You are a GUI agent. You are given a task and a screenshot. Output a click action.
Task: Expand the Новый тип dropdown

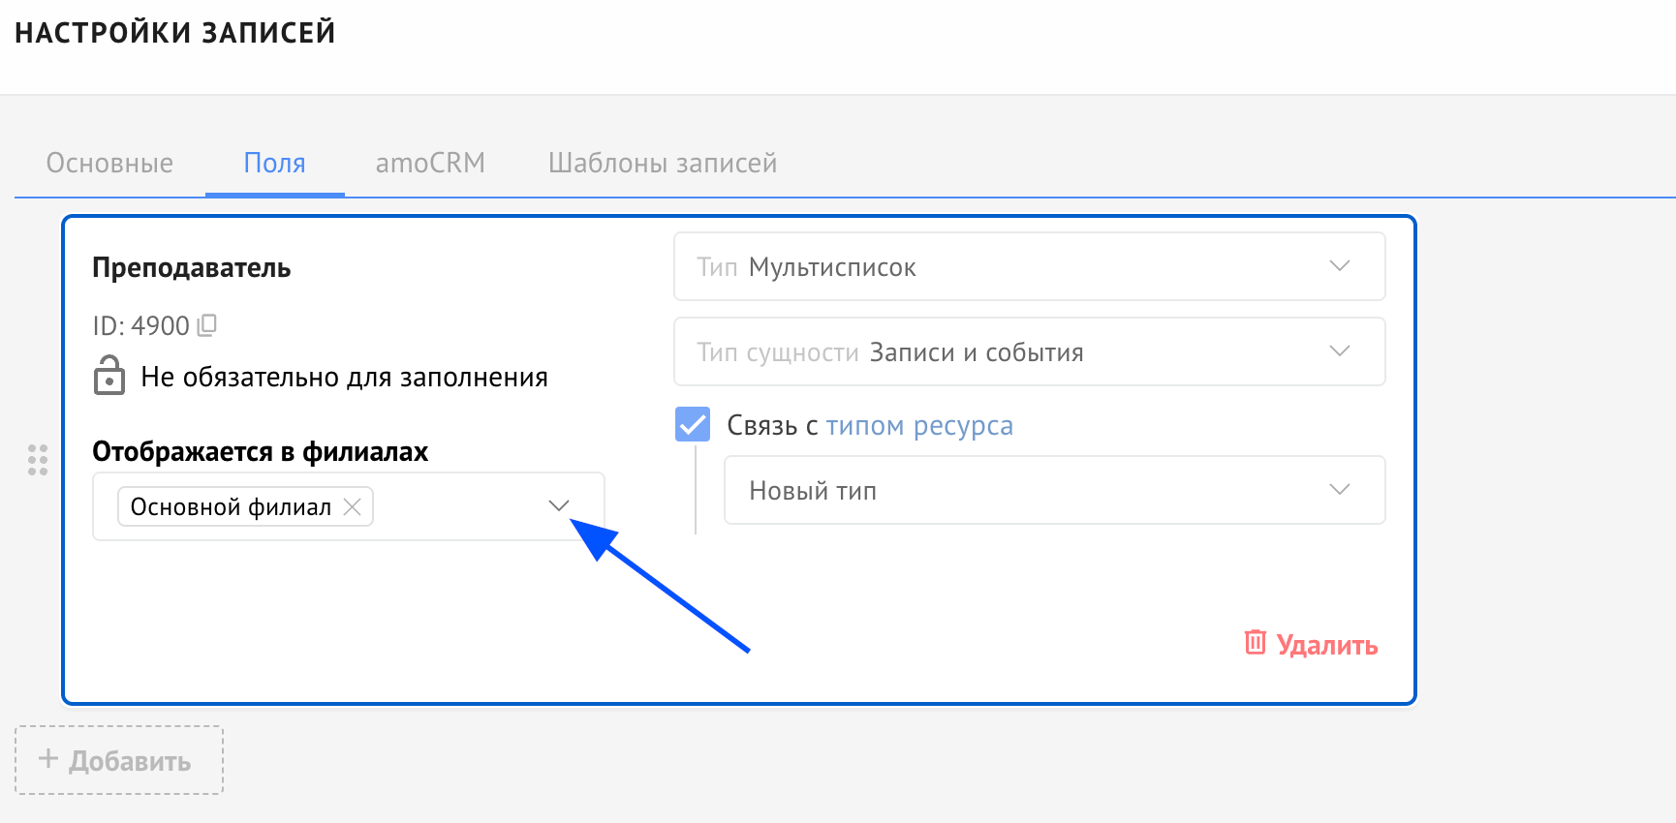click(x=1054, y=490)
